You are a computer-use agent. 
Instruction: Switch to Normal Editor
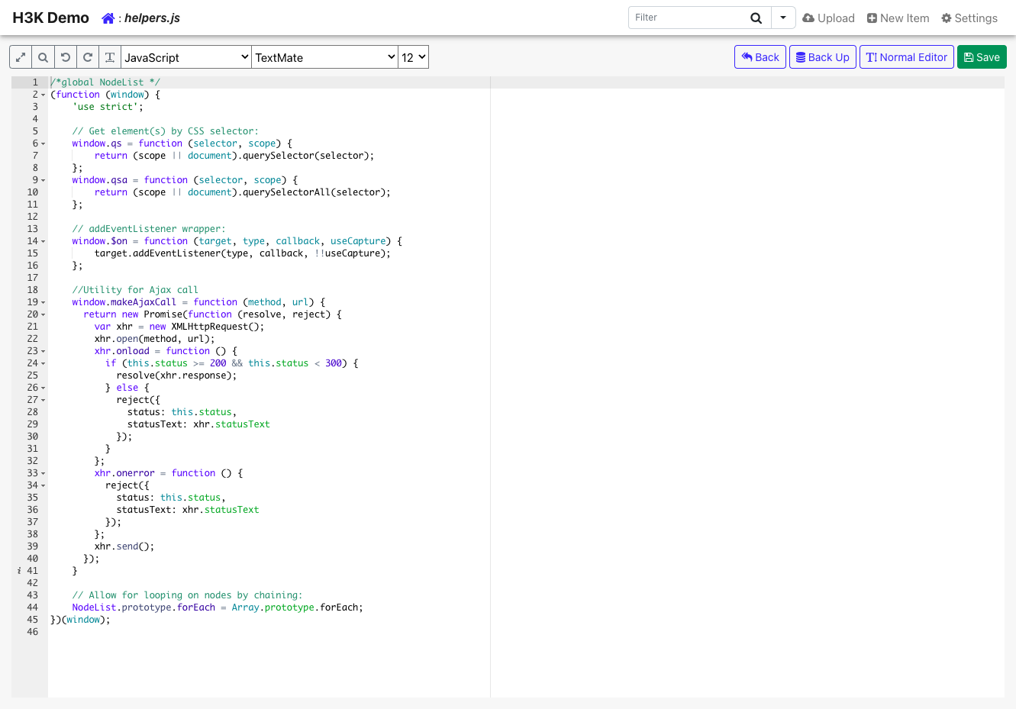[907, 57]
